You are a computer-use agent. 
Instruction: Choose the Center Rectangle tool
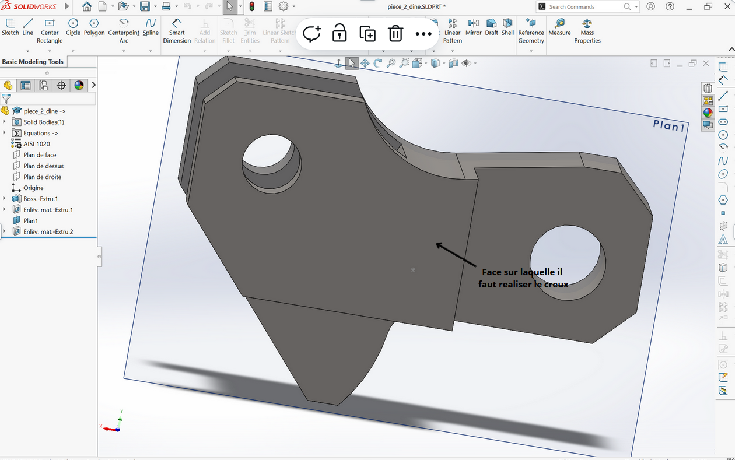50,31
